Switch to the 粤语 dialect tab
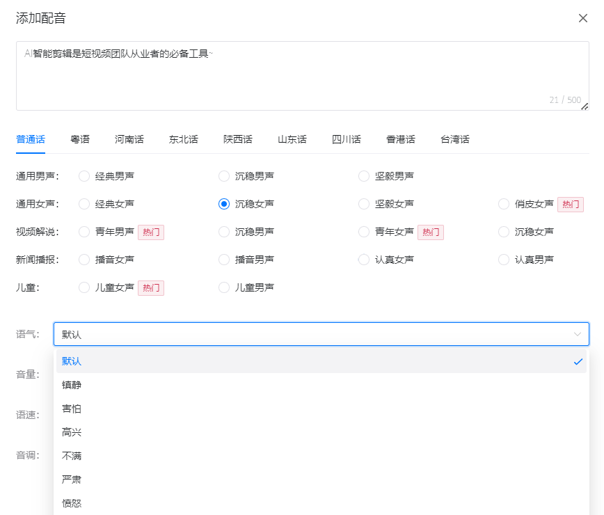Image resolution: width=604 pixels, height=515 pixels. (80, 139)
